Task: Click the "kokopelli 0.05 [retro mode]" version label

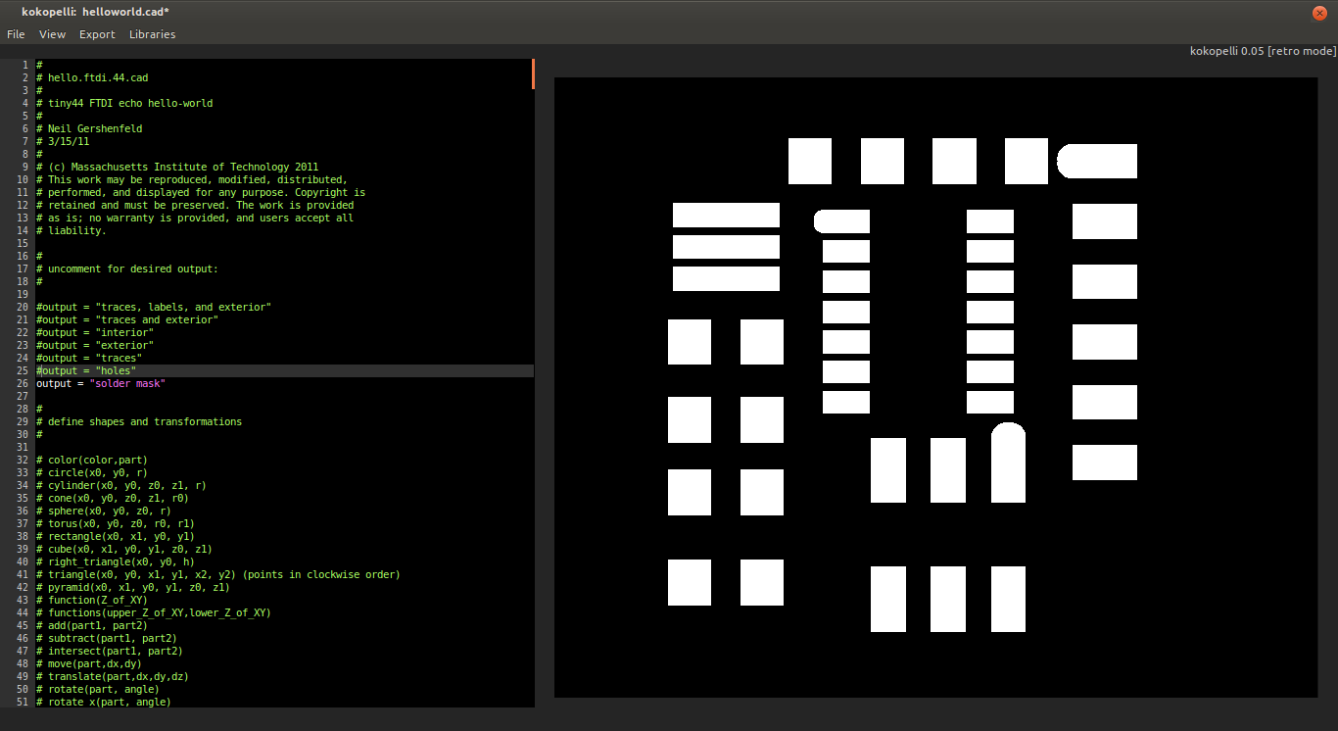Action: [x=1263, y=51]
